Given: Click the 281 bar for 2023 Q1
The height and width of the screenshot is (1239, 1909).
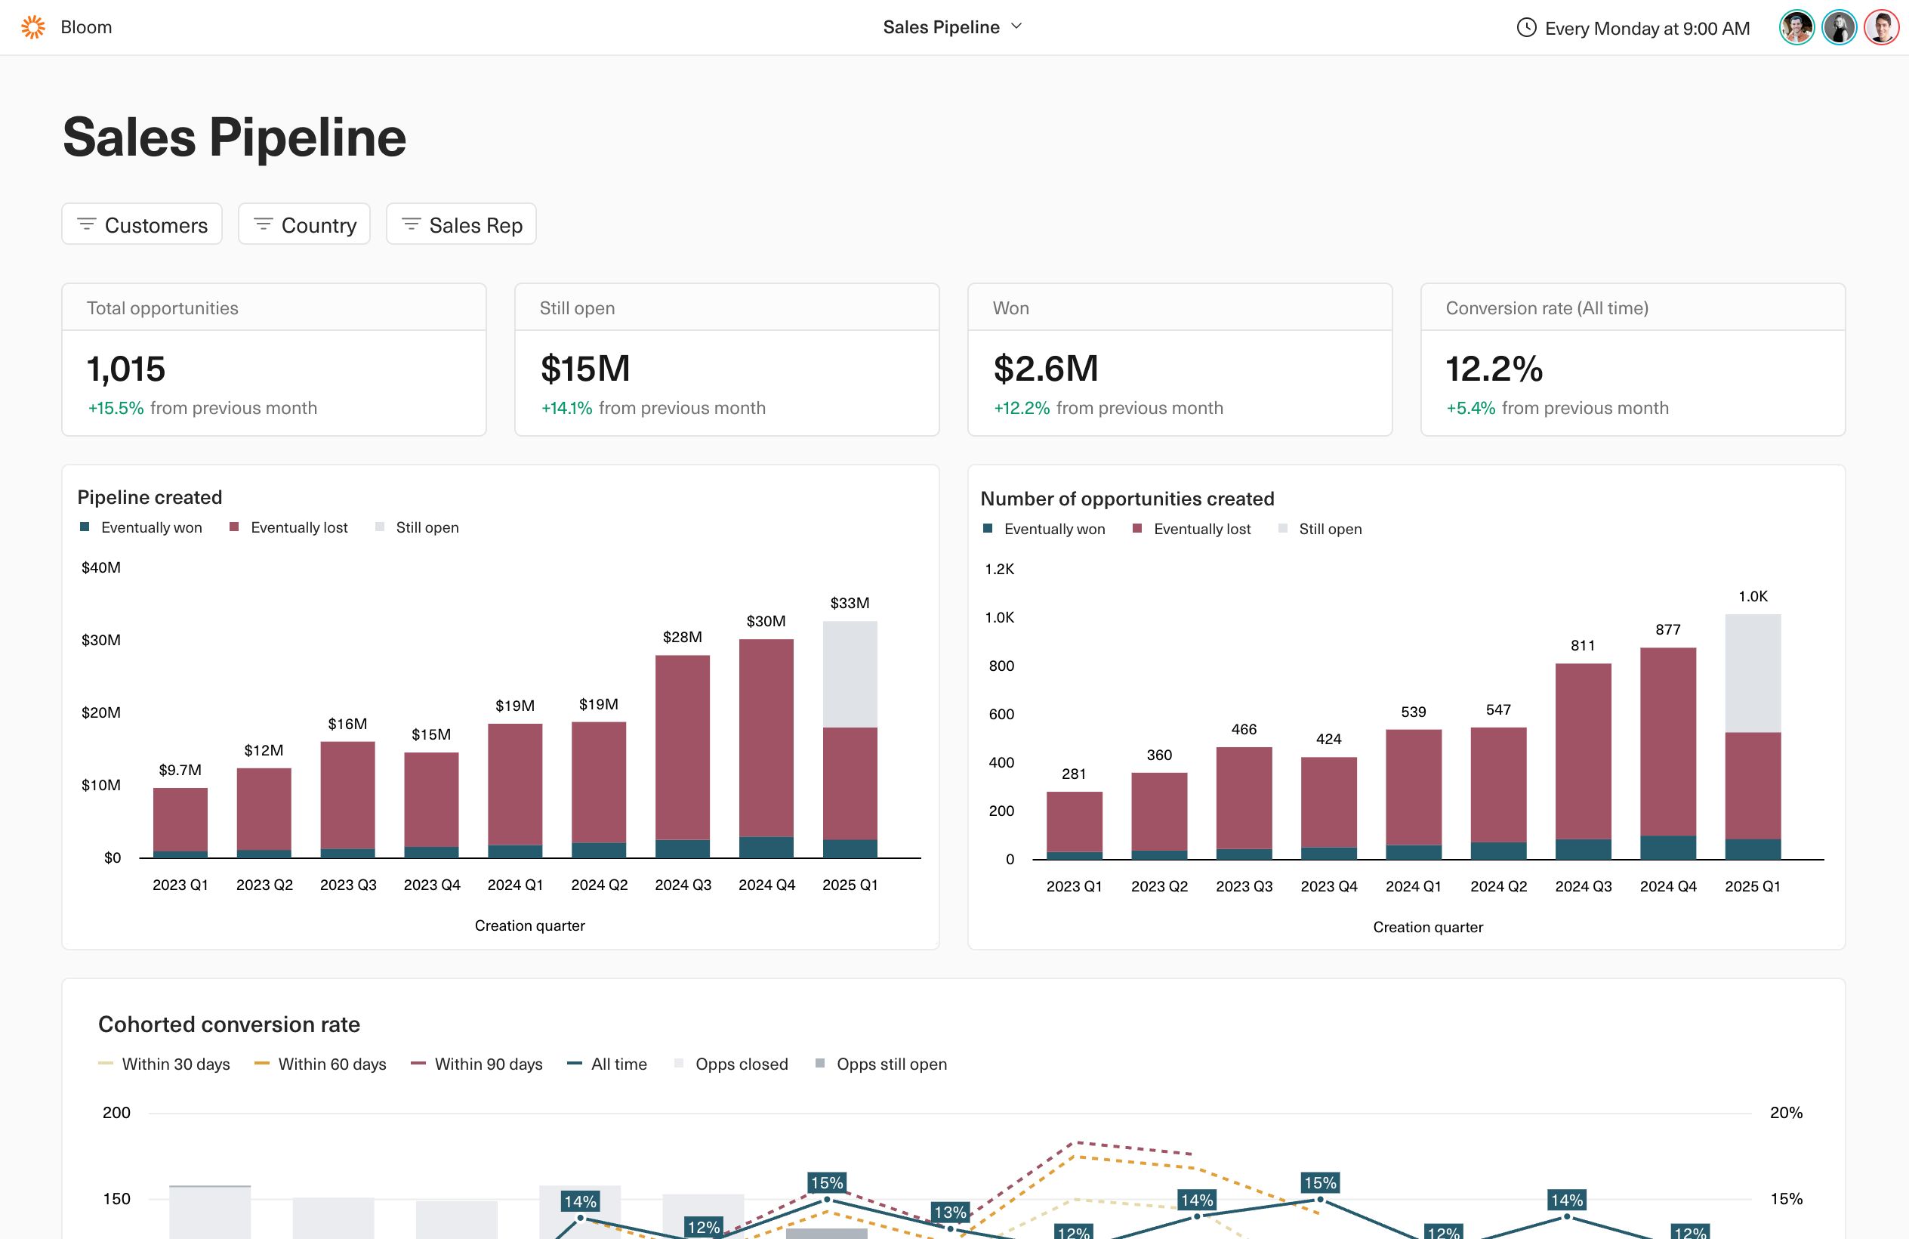Looking at the screenshot, I should click(x=1074, y=825).
